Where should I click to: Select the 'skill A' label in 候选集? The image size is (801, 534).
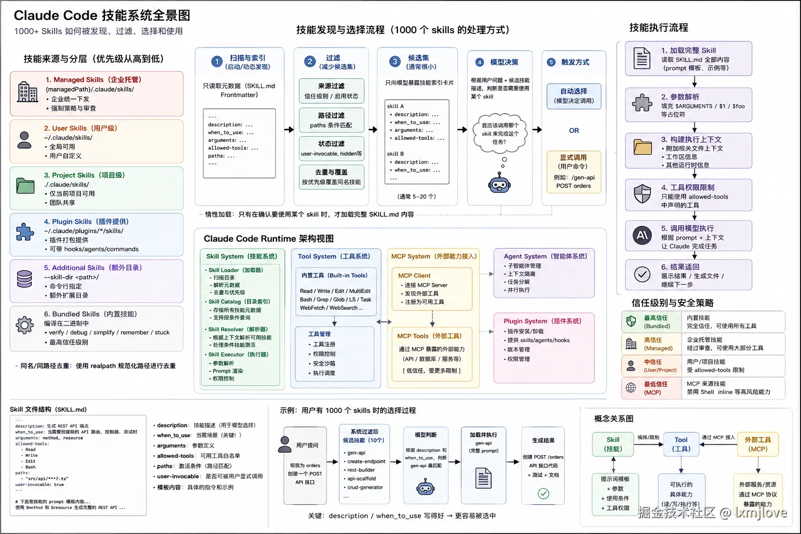coord(395,106)
